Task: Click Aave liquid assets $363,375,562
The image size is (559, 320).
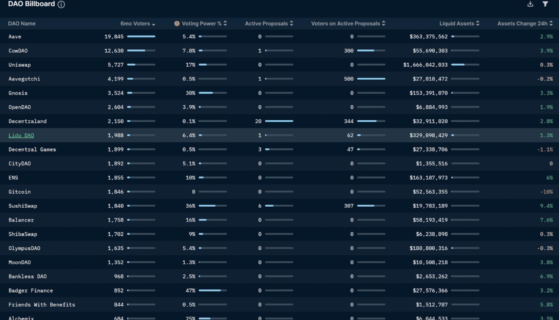Action: (428, 37)
